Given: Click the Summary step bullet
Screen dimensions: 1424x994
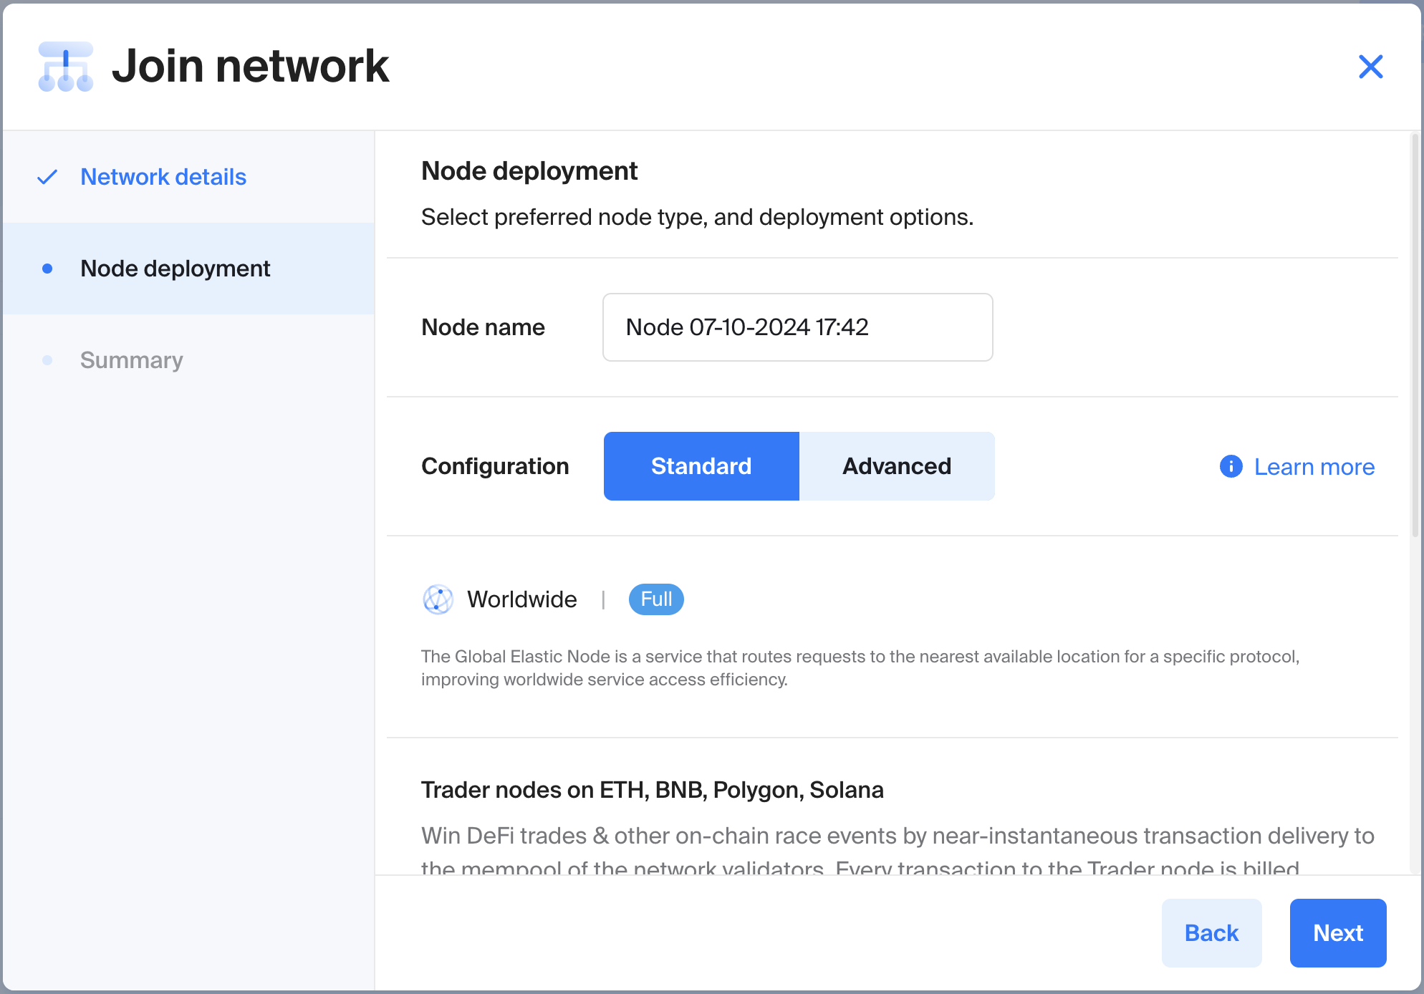Looking at the screenshot, I should 47,360.
